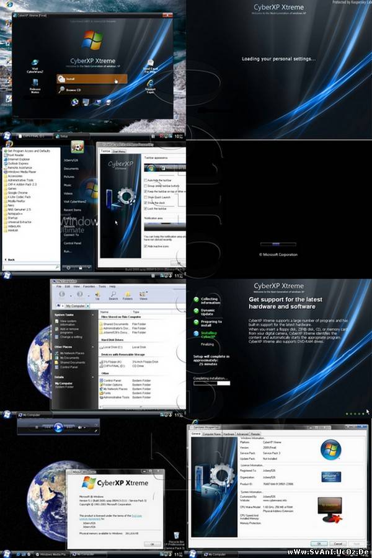This screenshot has height=558, width=372.
Task: Click the Visit CyberWarez icon
Action: click(x=35, y=63)
